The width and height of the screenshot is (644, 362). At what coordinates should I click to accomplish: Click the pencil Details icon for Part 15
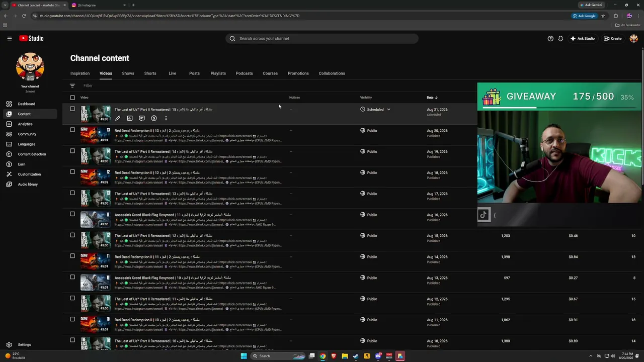[x=118, y=119]
